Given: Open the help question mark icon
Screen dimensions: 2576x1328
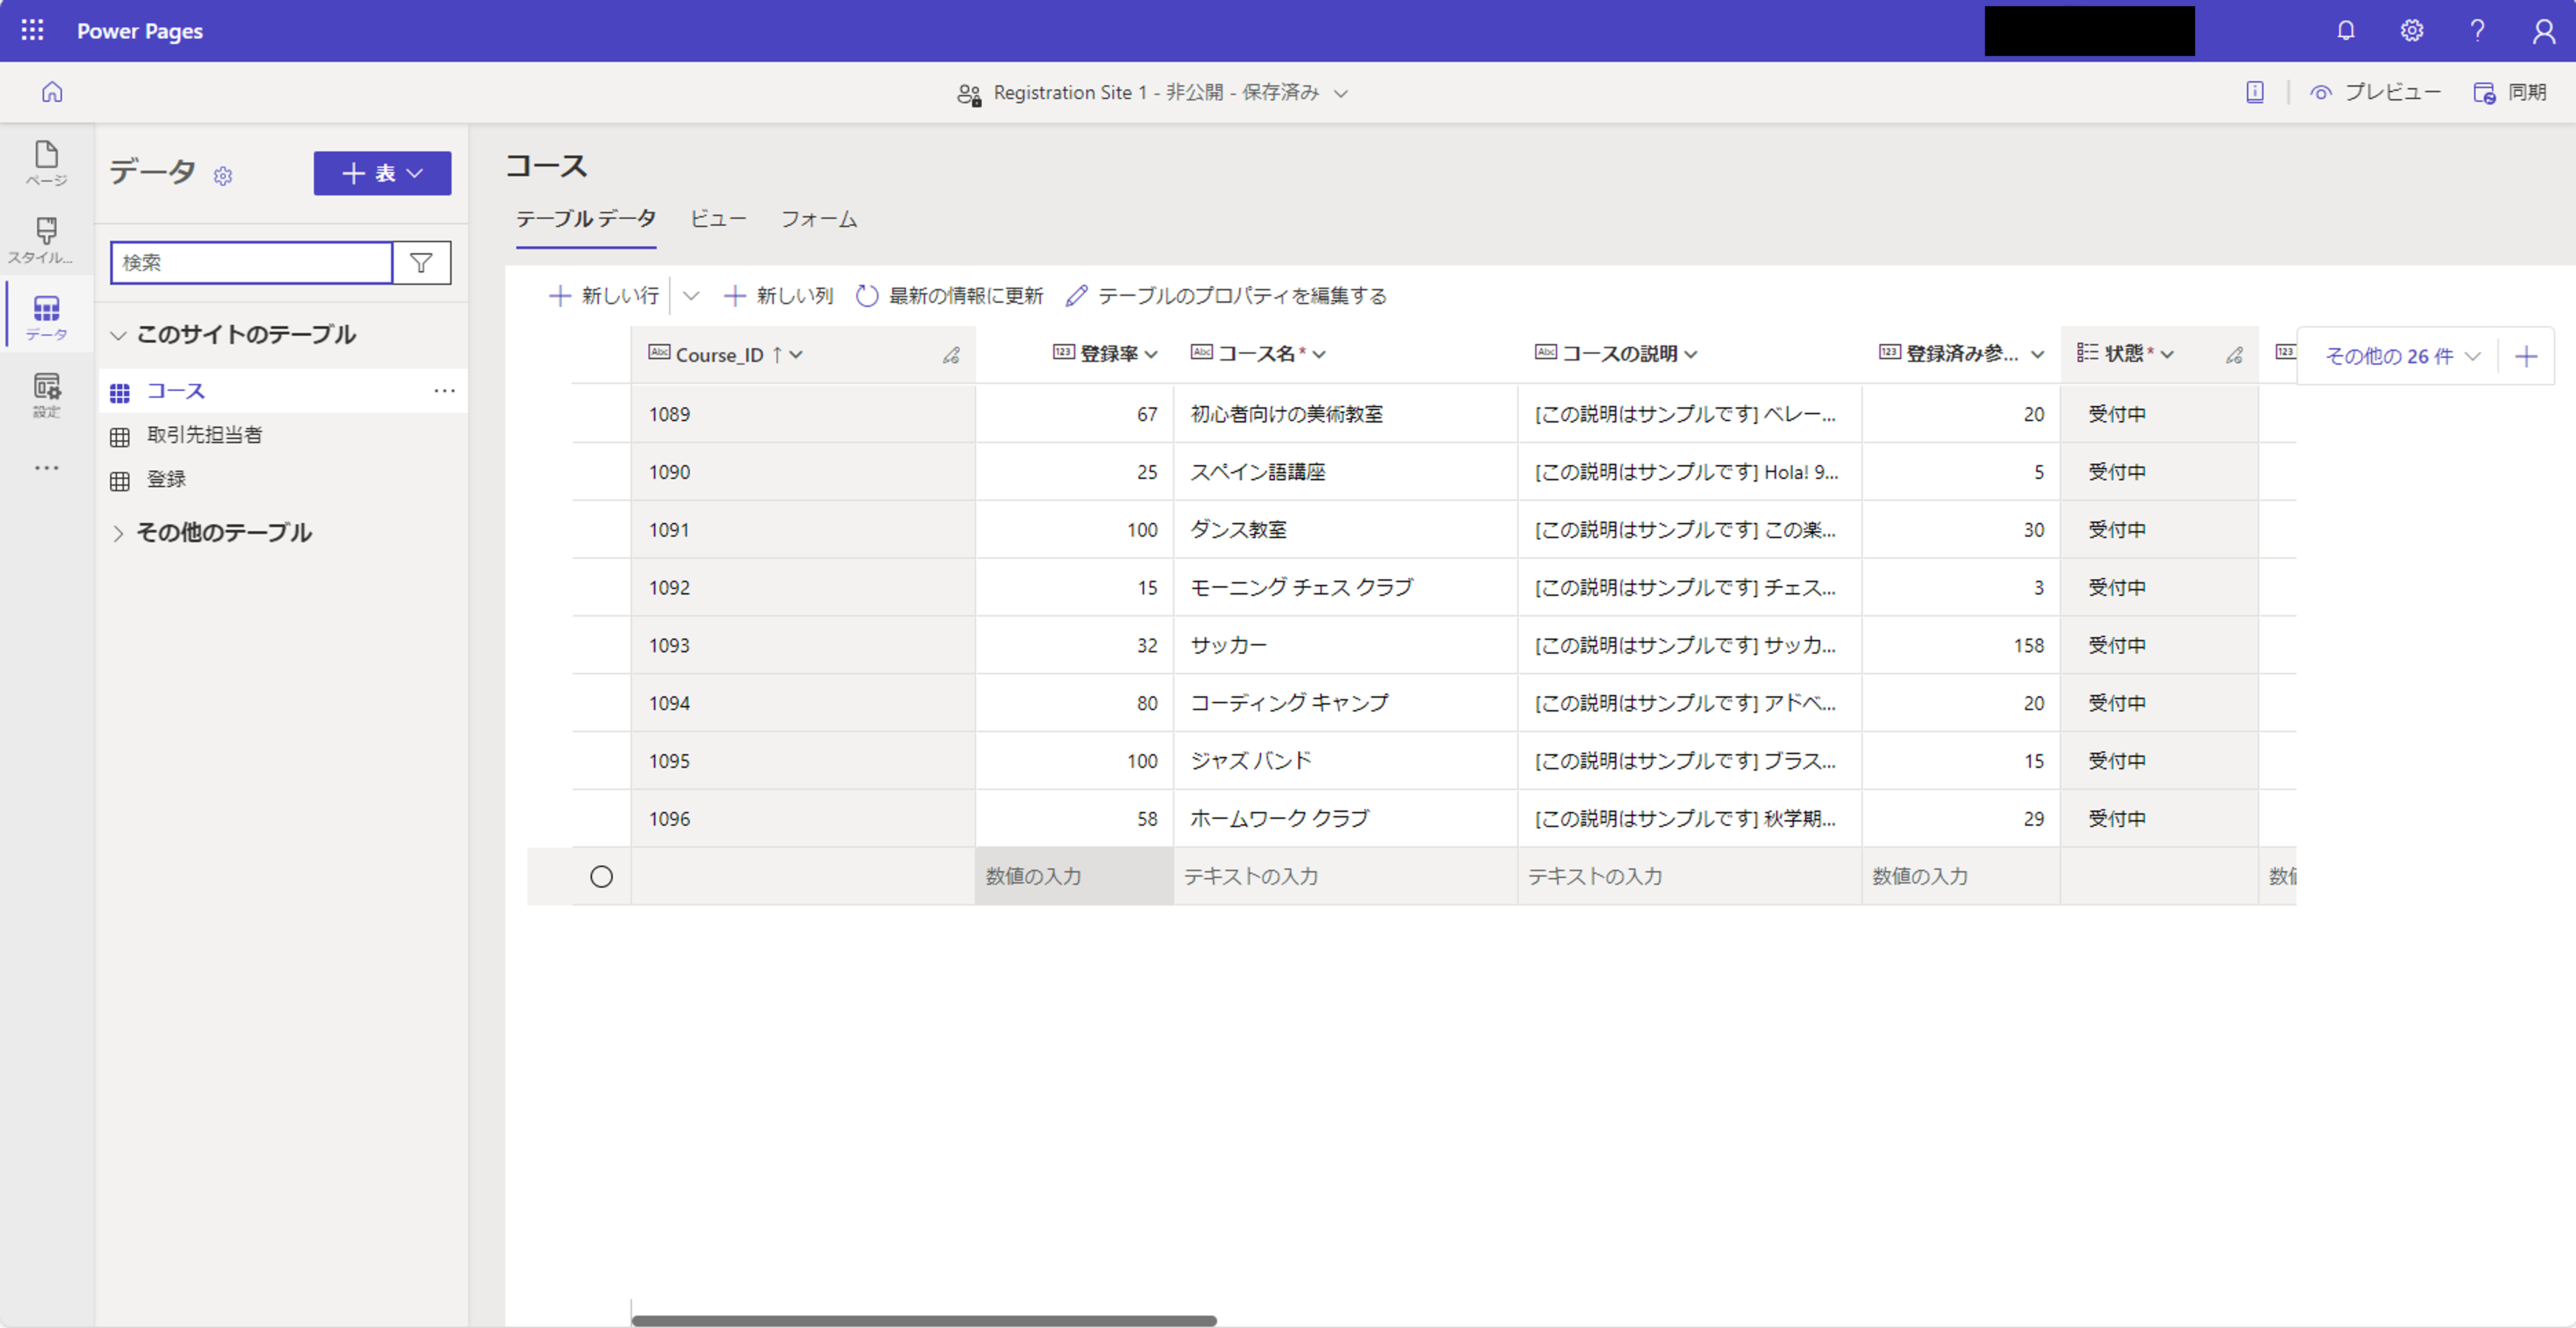Looking at the screenshot, I should coord(2477,31).
